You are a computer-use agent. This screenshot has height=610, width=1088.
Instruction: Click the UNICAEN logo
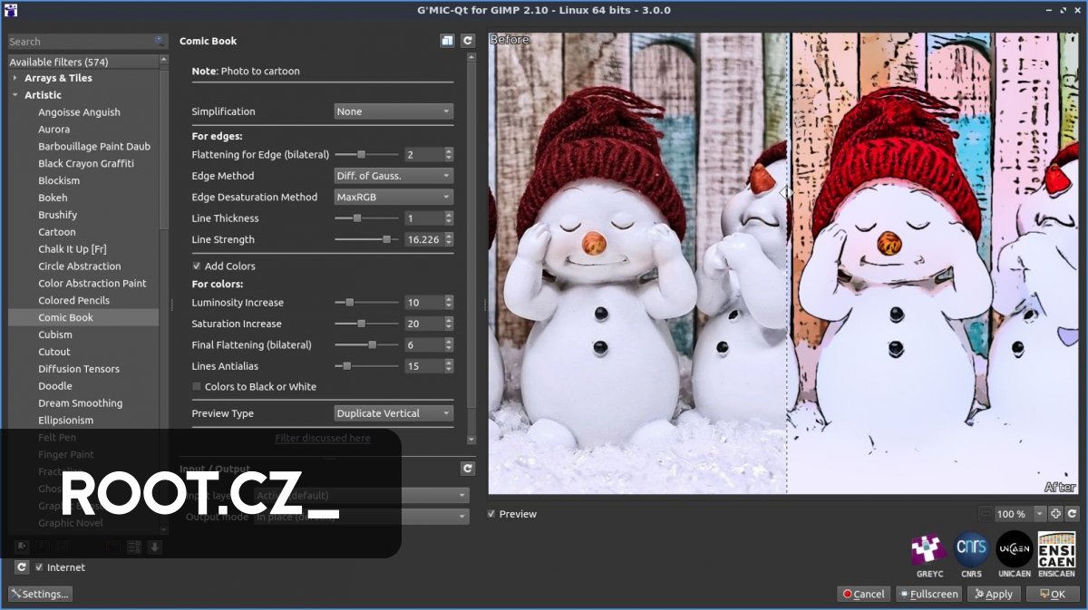coord(1014,550)
